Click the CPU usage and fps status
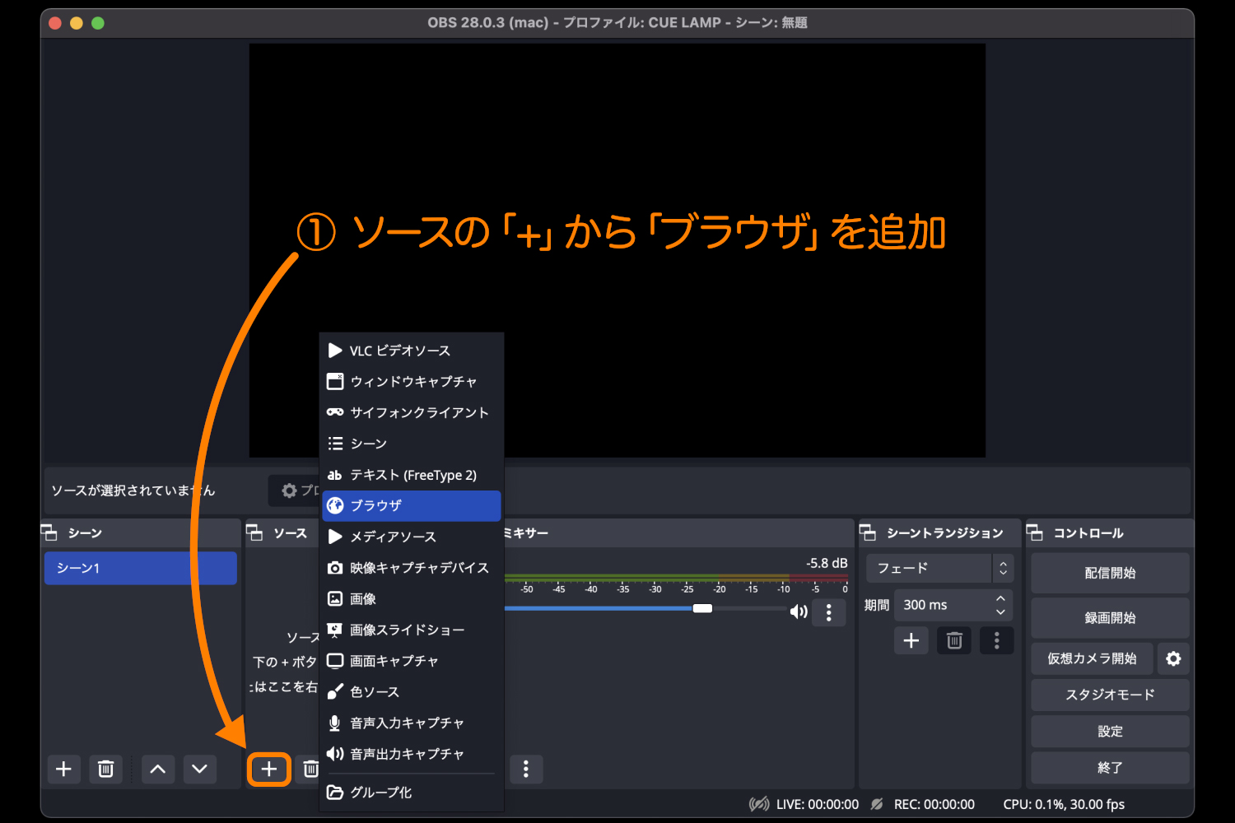1235x823 pixels. pos(1064,804)
